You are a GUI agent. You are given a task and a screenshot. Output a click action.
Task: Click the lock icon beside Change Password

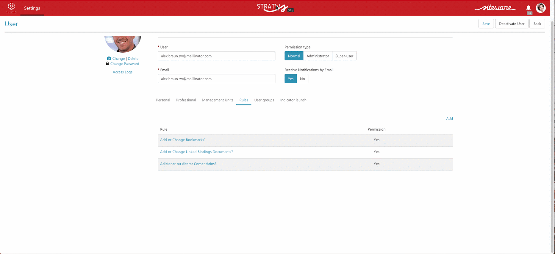point(108,63)
